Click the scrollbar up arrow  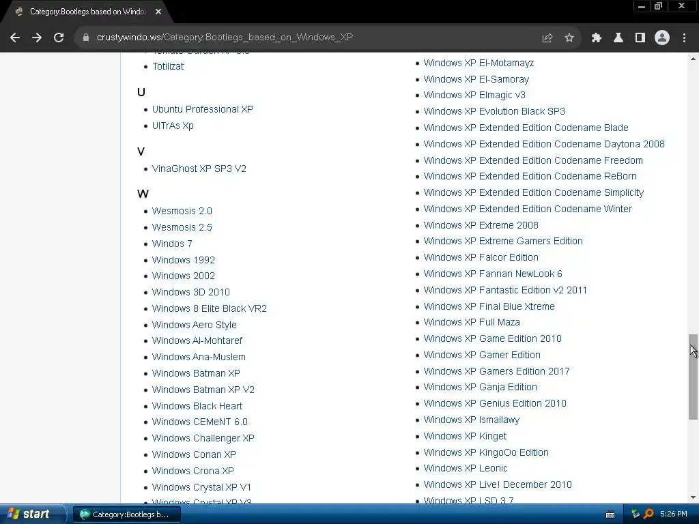point(693,59)
